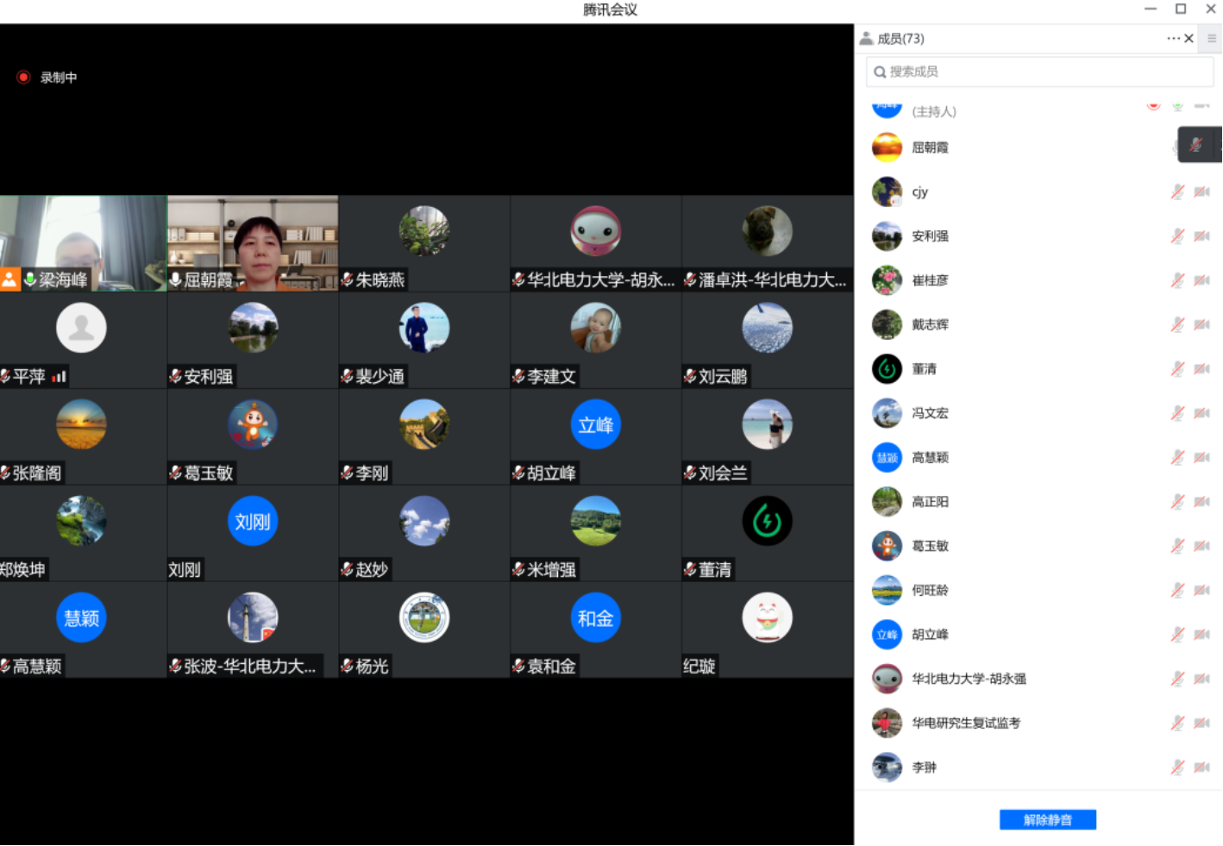Select 华电研究生复试监考 avatar in list
The width and height of the screenshot is (1223, 846).
click(x=887, y=723)
